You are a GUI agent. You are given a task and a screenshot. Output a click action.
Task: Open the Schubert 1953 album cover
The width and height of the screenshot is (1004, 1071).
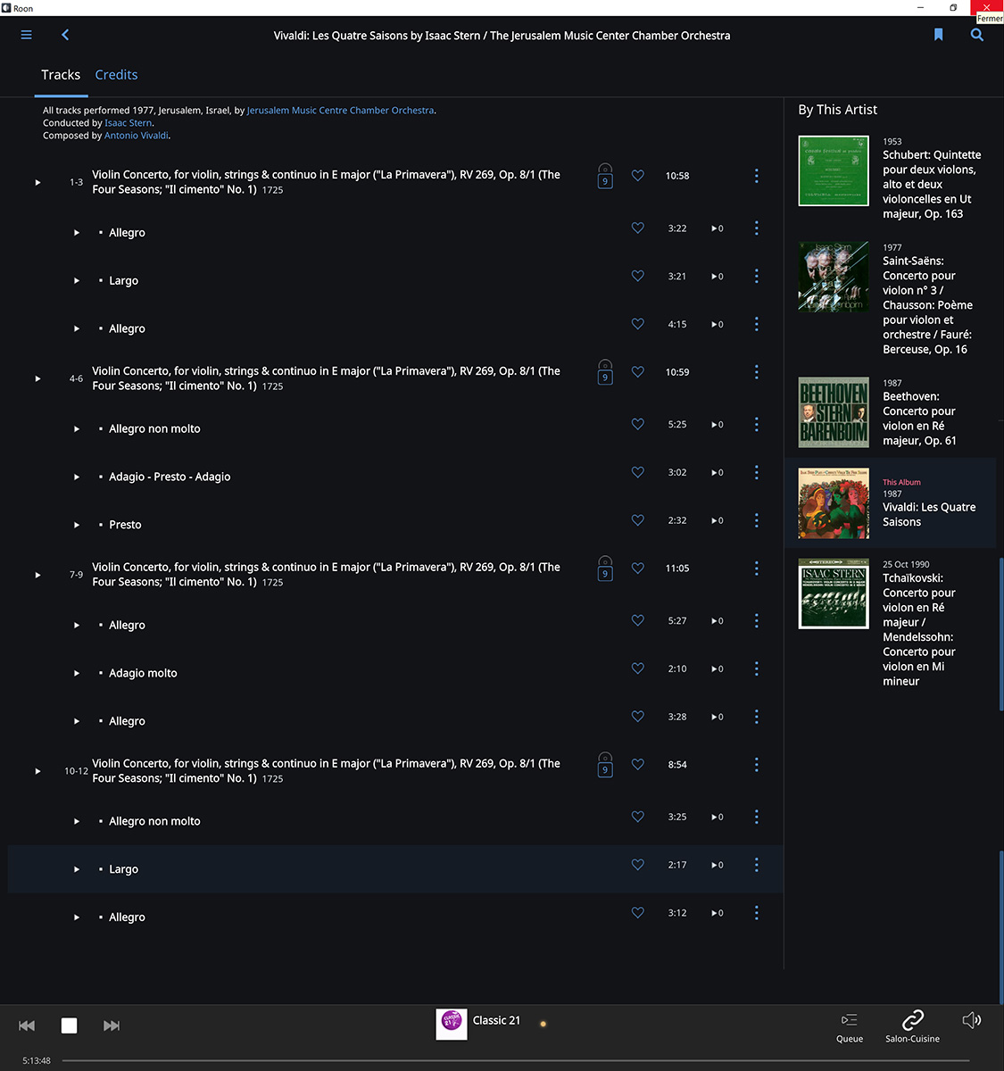click(x=834, y=170)
